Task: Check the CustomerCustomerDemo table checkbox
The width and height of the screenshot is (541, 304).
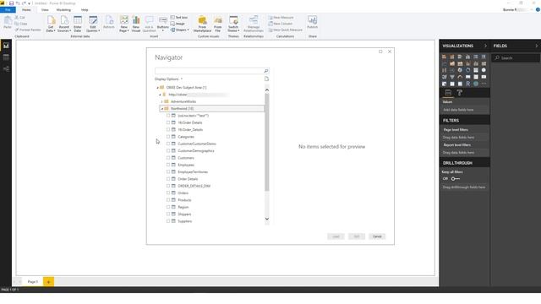Action: coord(168,144)
